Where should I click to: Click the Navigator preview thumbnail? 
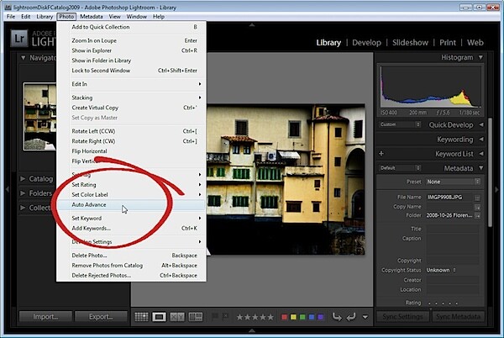[x=39, y=116]
